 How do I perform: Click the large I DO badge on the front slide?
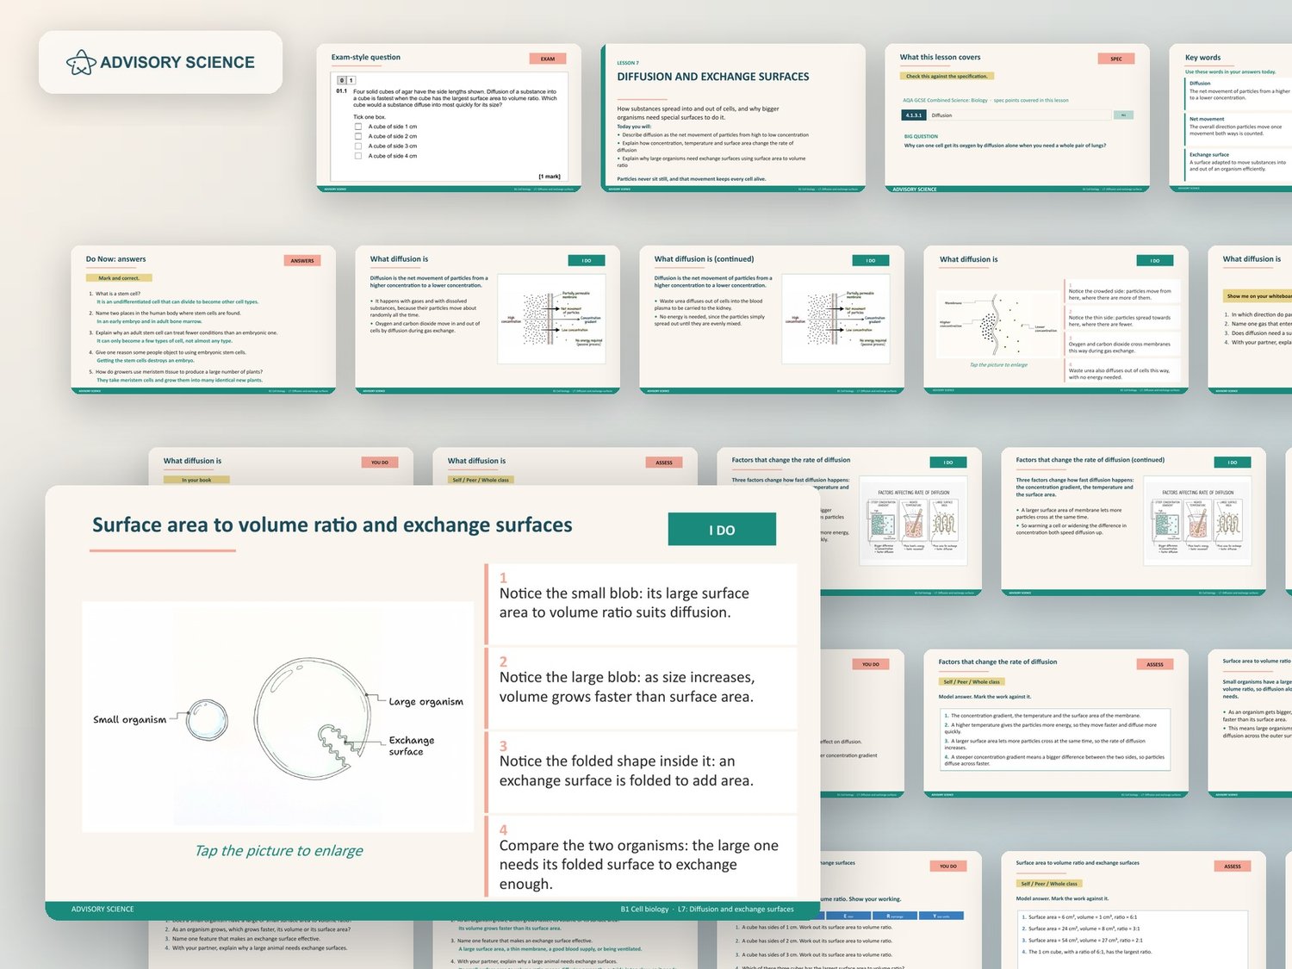coord(722,530)
